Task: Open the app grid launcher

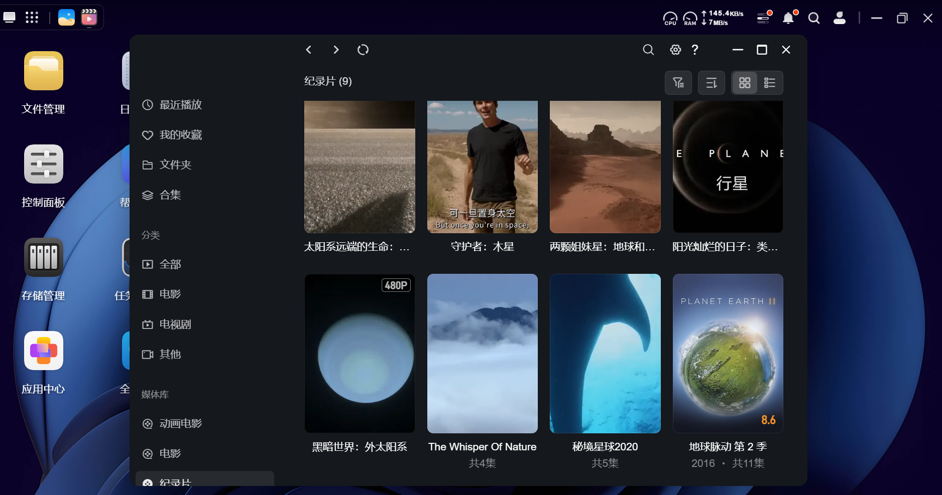Action: click(x=32, y=18)
